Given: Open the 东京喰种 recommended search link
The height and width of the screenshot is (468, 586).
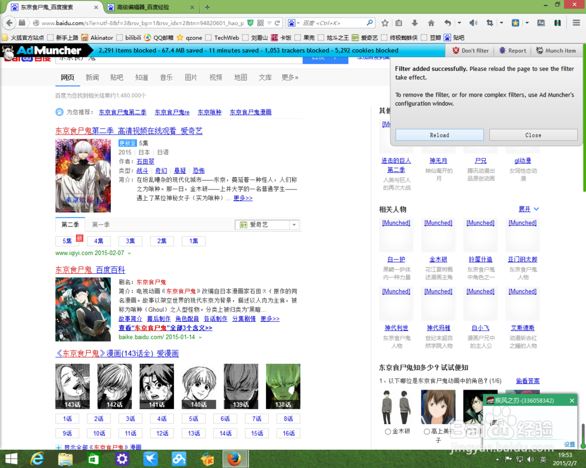Looking at the screenshot, I should [209, 112].
